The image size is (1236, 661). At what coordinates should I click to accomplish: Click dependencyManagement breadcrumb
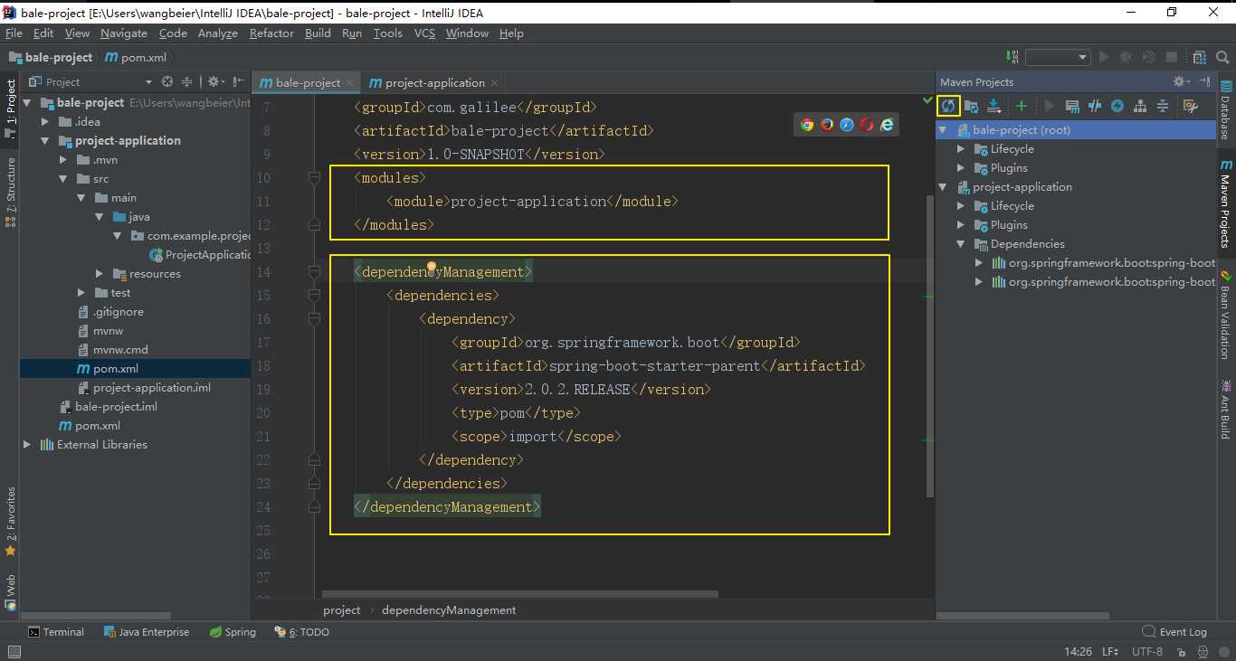[449, 609]
